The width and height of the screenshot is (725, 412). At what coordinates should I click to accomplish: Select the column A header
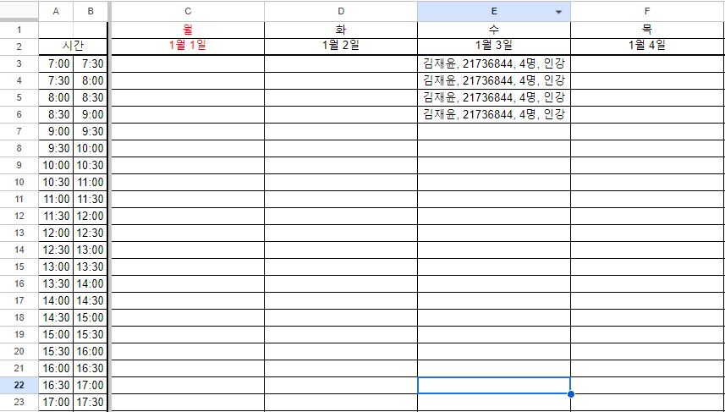[x=56, y=11]
